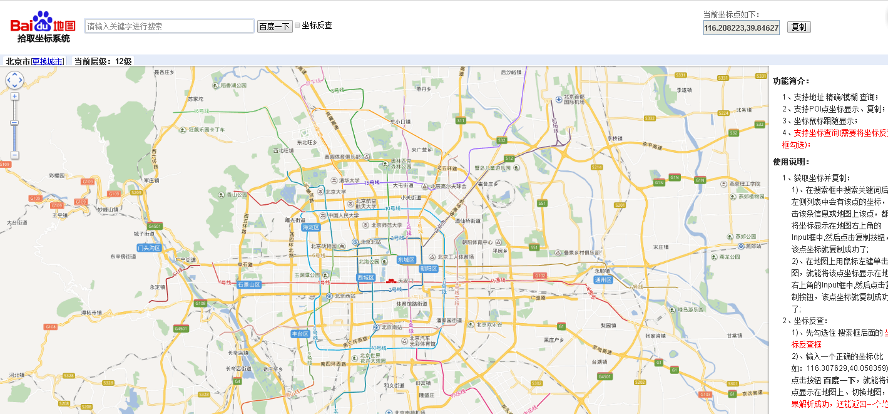Pan the map up with the top arrow

click(14, 74)
